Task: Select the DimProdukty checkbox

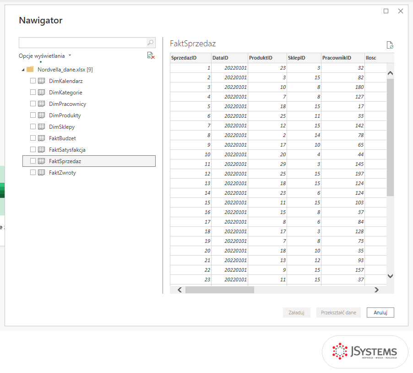Action: point(33,115)
